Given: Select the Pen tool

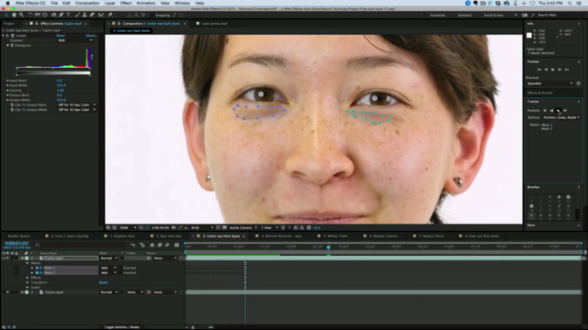Looking at the screenshot, I should [62, 15].
